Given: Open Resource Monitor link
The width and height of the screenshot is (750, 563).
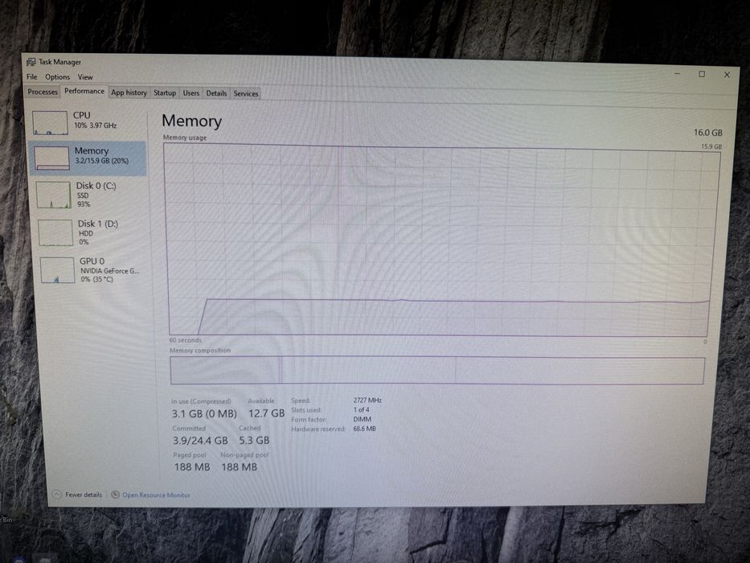Looking at the screenshot, I should point(156,495).
